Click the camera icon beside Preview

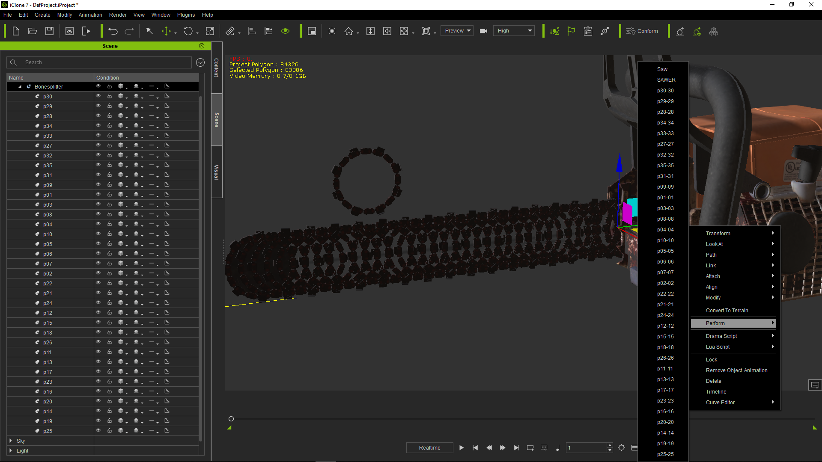484,31
